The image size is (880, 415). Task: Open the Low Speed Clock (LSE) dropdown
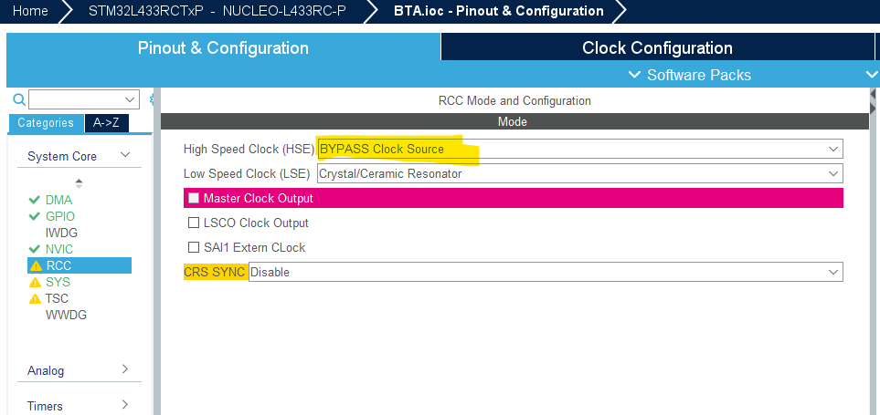coord(579,173)
